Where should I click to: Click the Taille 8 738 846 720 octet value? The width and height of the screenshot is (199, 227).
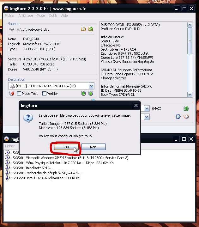39,64
